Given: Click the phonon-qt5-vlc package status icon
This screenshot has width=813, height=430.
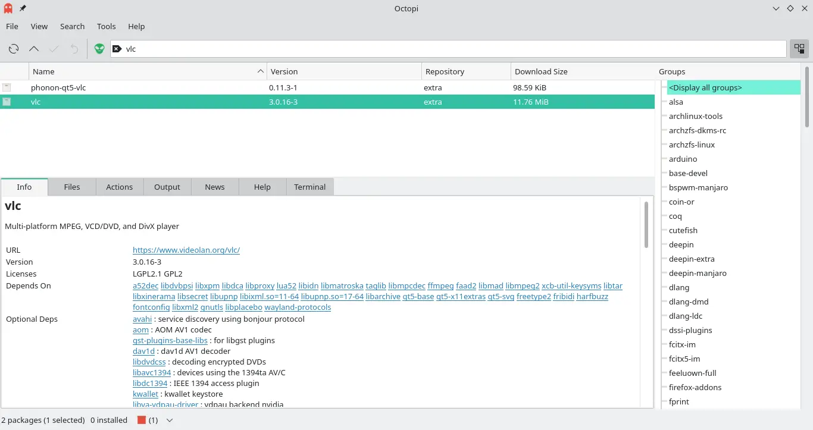Looking at the screenshot, I should pos(7,87).
